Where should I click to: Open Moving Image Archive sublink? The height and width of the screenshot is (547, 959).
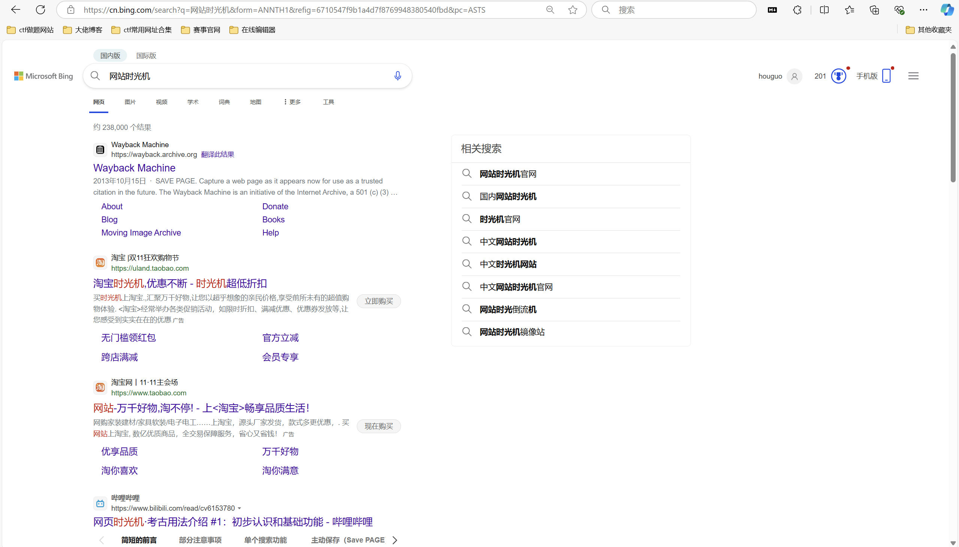click(141, 233)
